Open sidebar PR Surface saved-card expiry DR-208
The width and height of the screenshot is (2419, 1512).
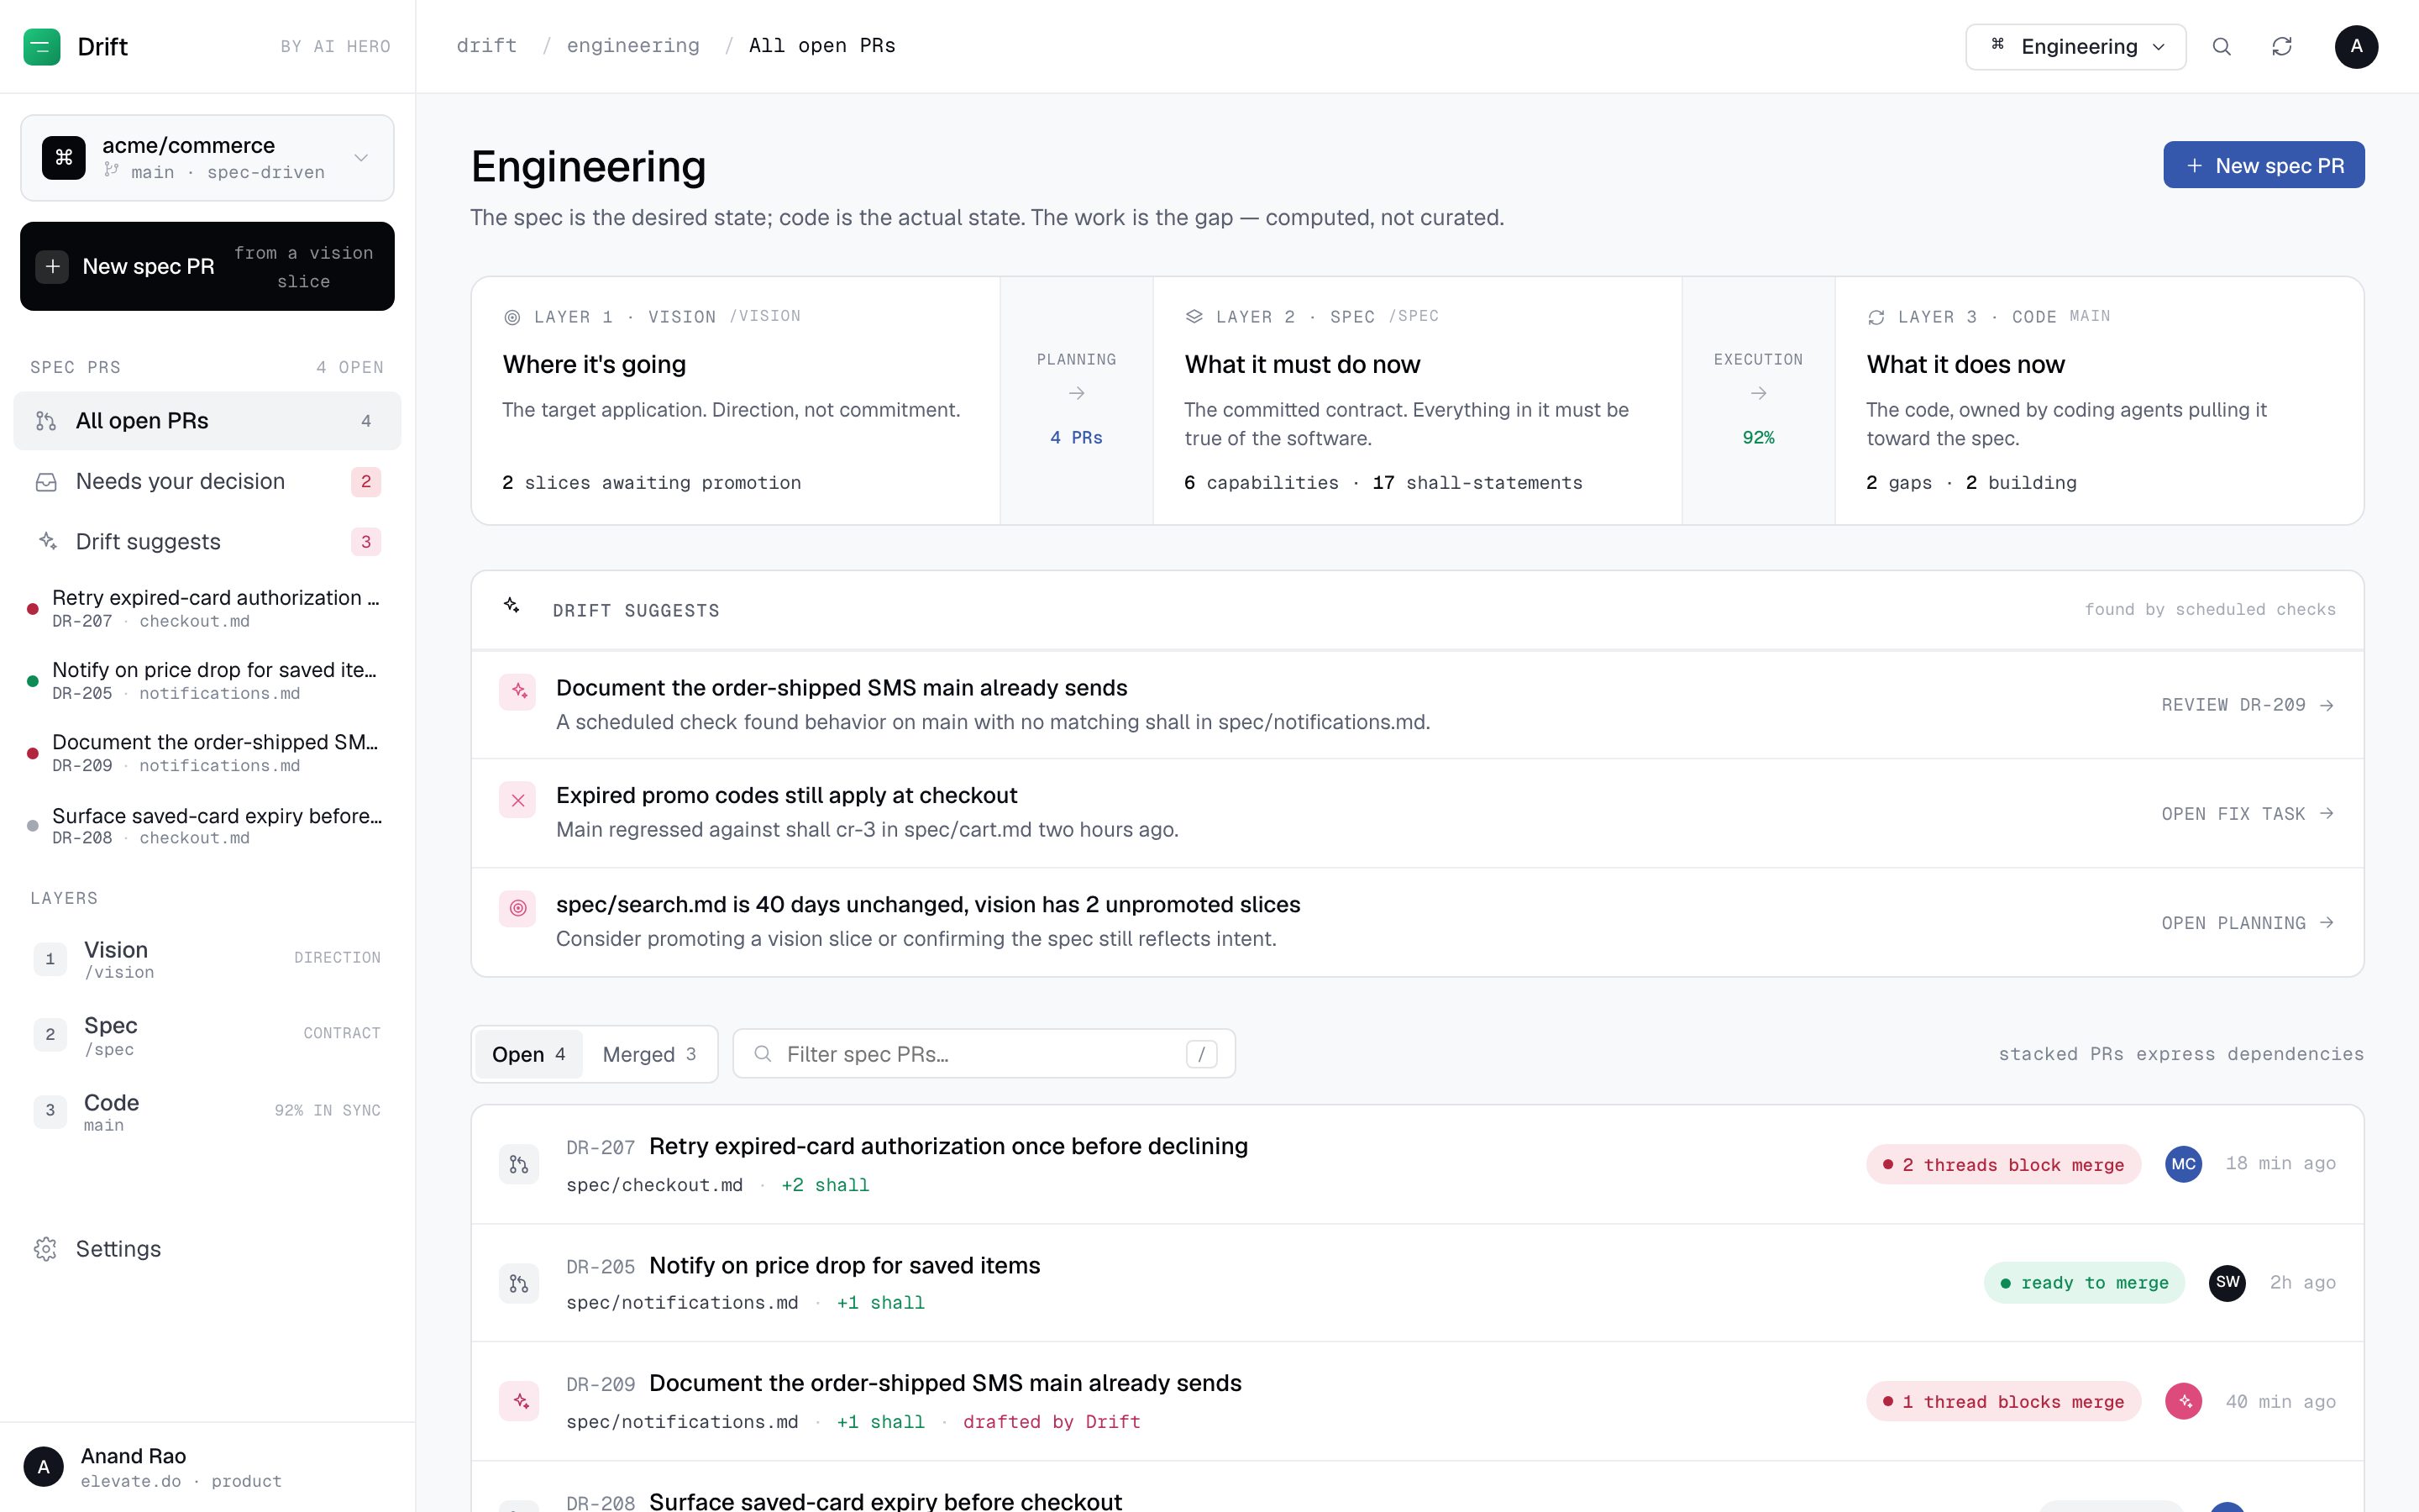click(x=207, y=826)
